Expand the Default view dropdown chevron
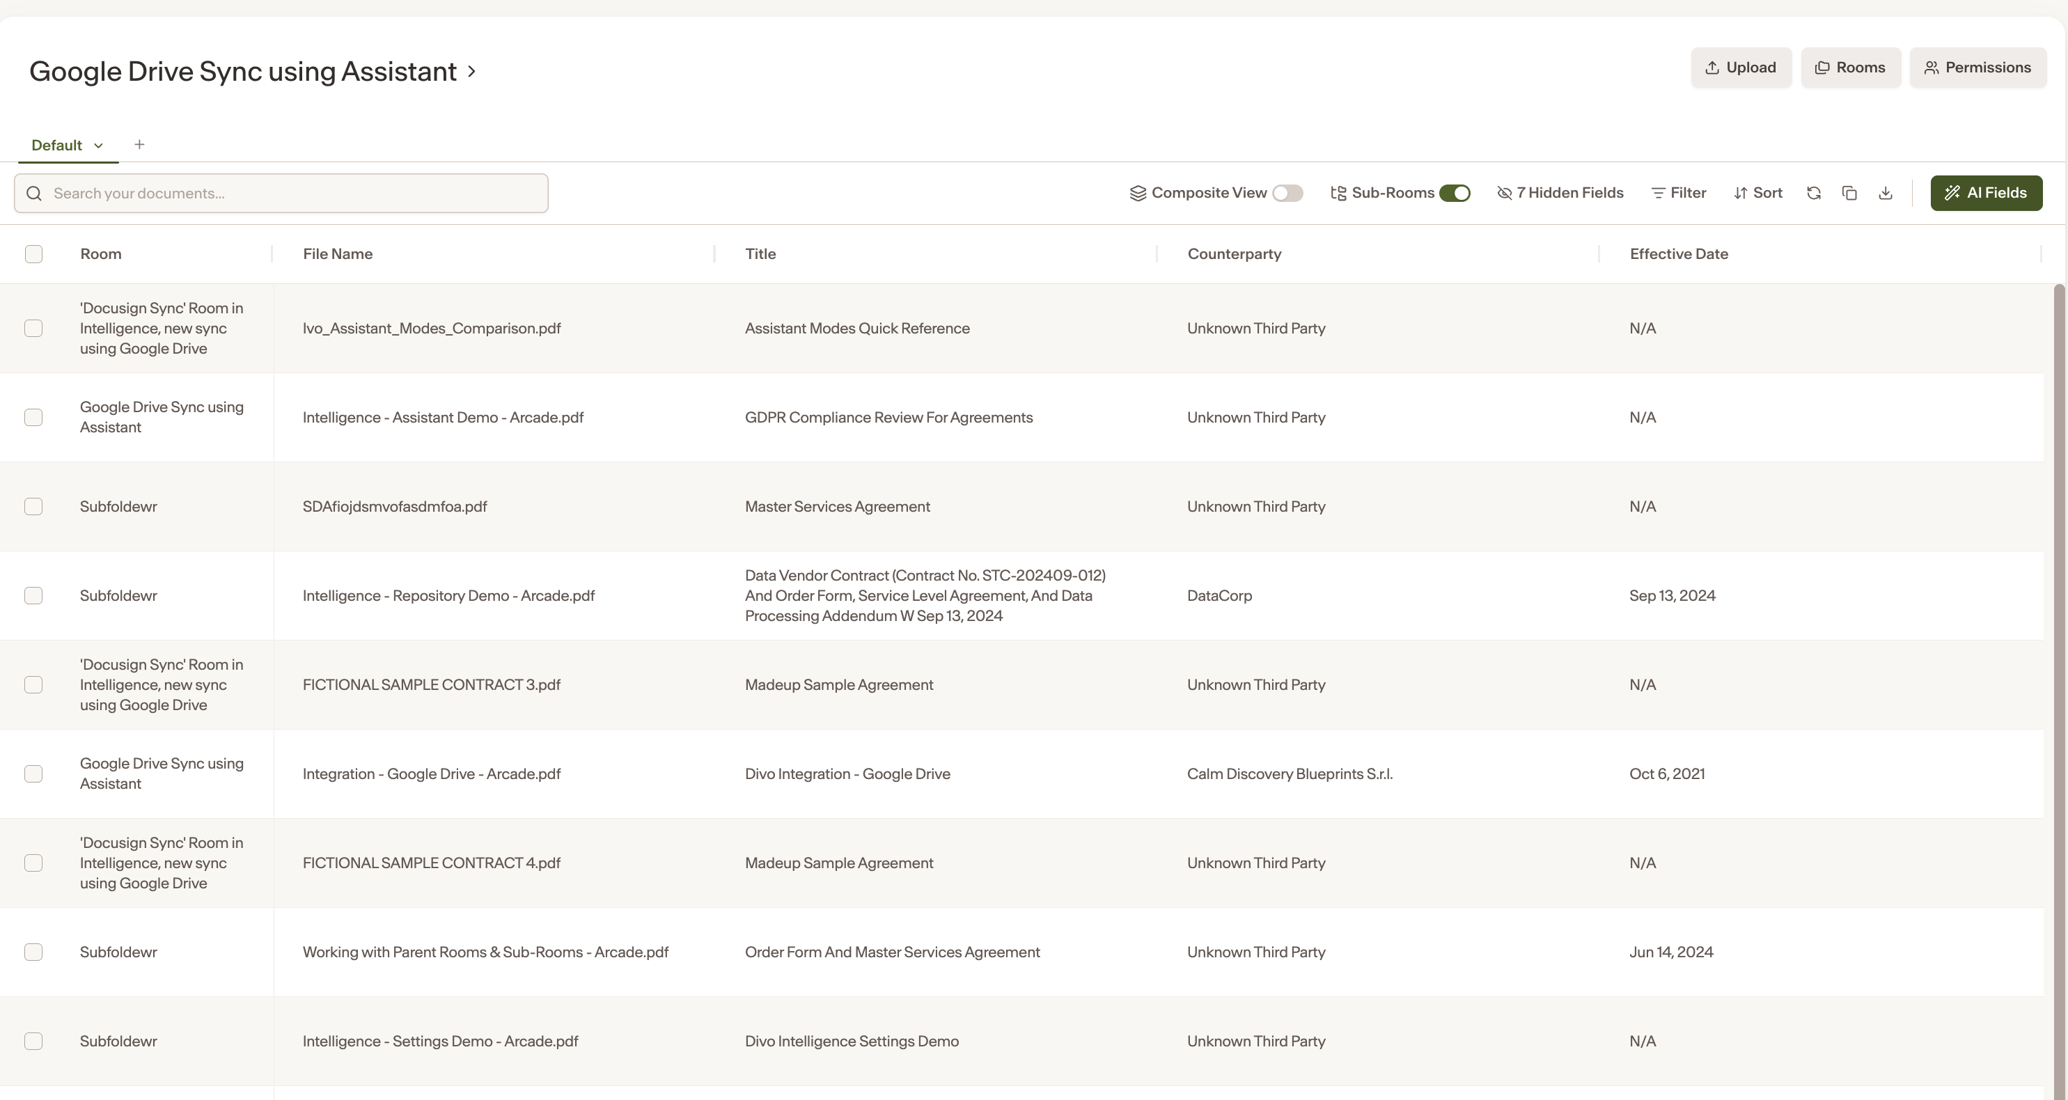2068x1100 pixels. pos(98,146)
